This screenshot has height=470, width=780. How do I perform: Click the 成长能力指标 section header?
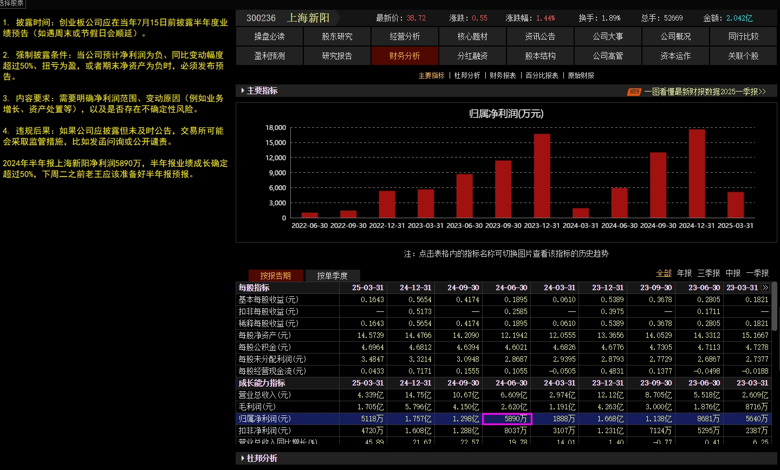click(262, 383)
